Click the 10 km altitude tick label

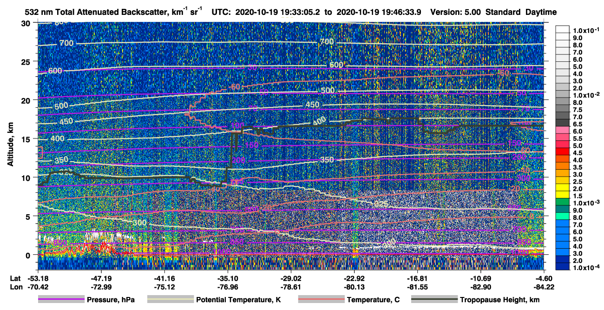(26, 178)
